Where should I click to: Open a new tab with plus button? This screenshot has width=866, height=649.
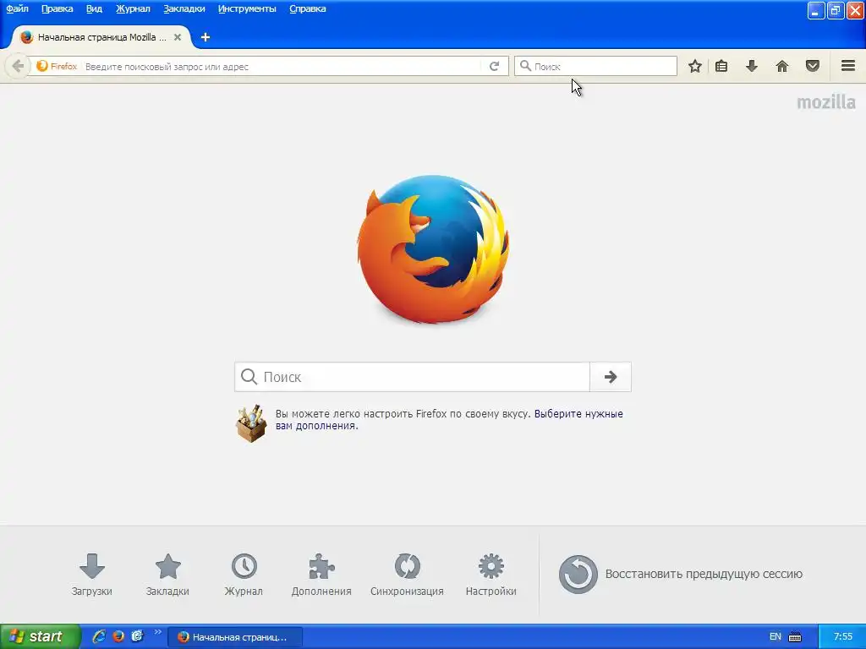coord(206,37)
